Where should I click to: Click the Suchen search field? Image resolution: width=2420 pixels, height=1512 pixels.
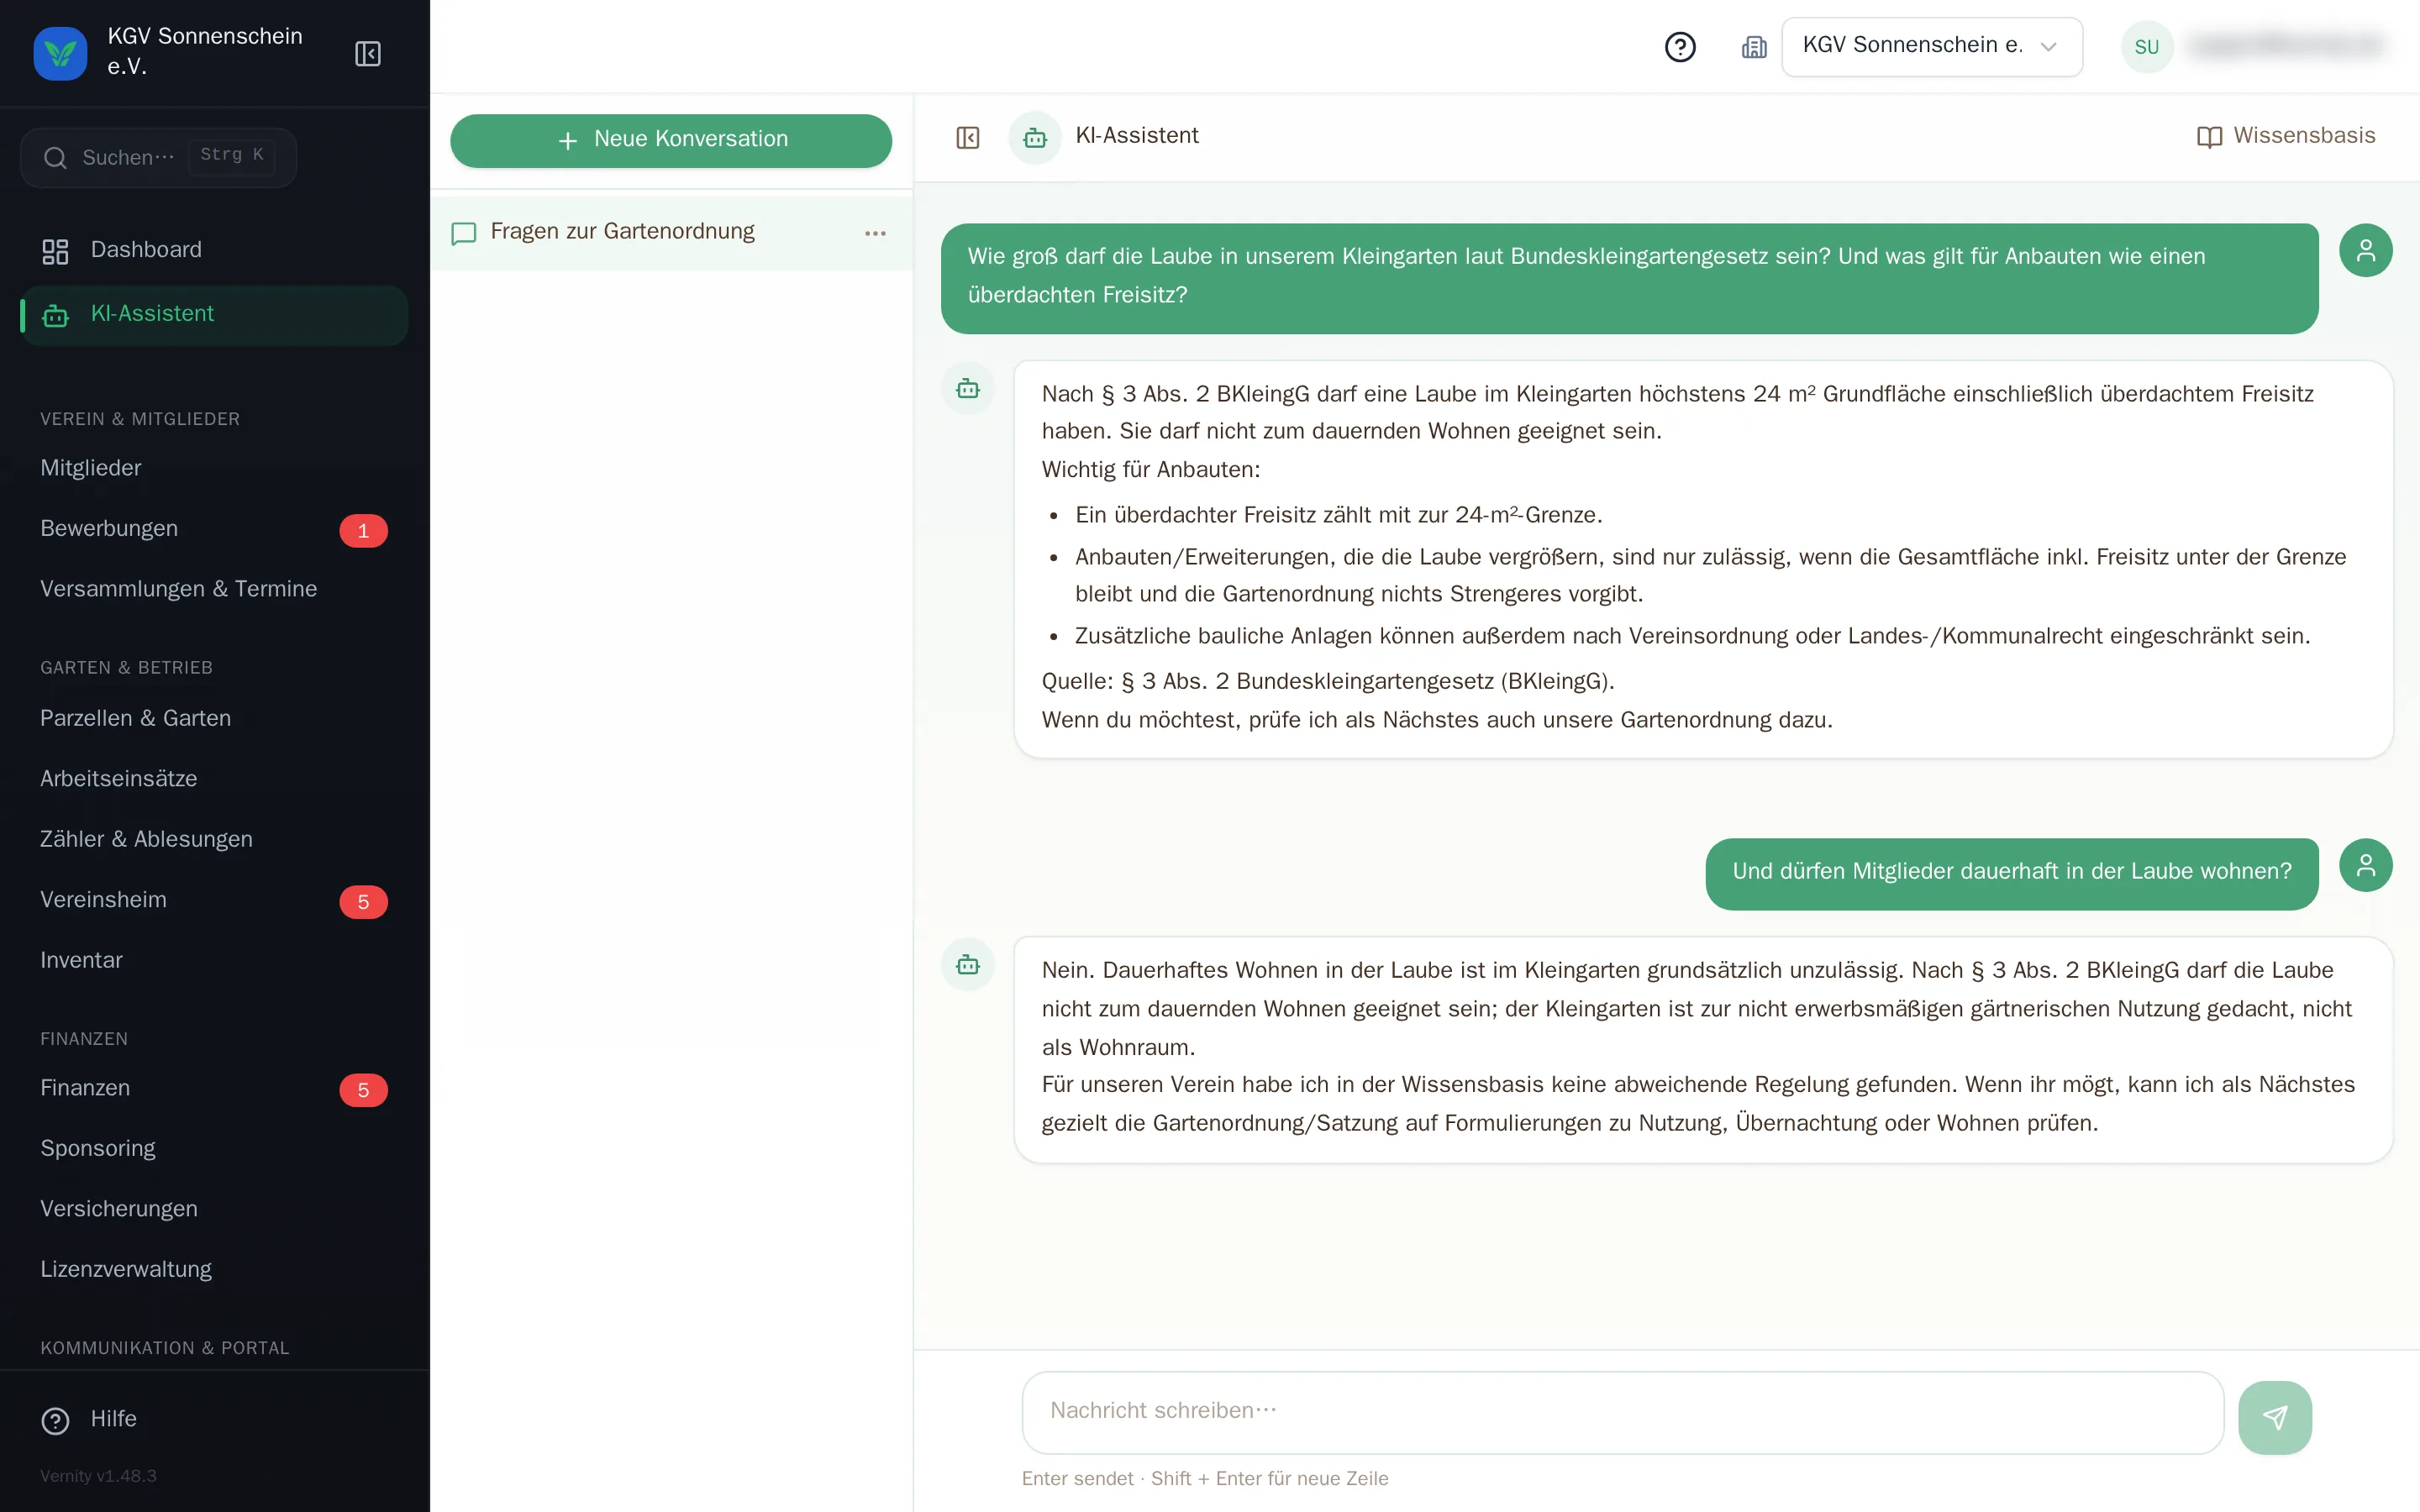158,157
